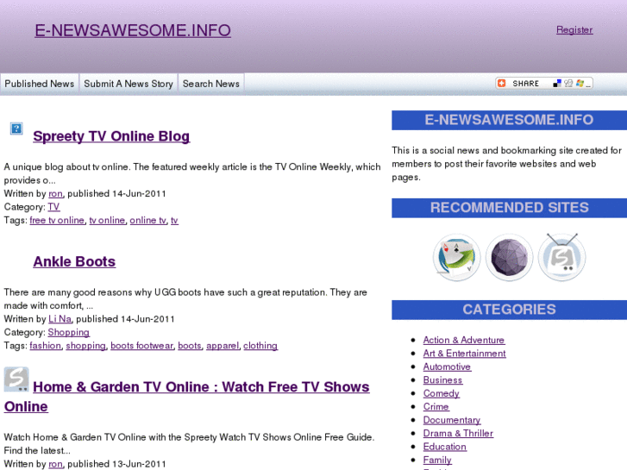The height and width of the screenshot is (470, 627).
Task: Open the Comedy category
Action: 442,393
